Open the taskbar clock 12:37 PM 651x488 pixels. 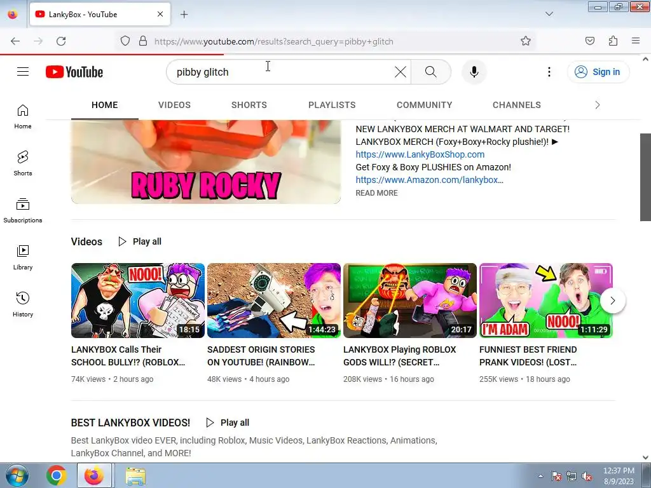[x=619, y=476]
